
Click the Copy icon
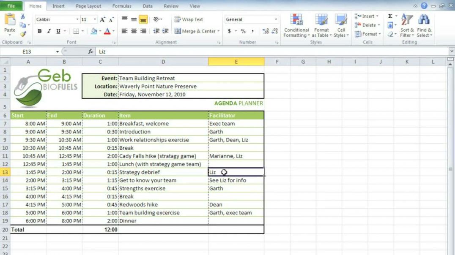pyautogui.click(x=23, y=25)
